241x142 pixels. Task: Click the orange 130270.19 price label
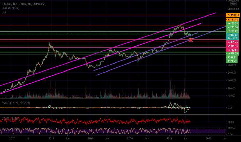(x=233, y=15)
